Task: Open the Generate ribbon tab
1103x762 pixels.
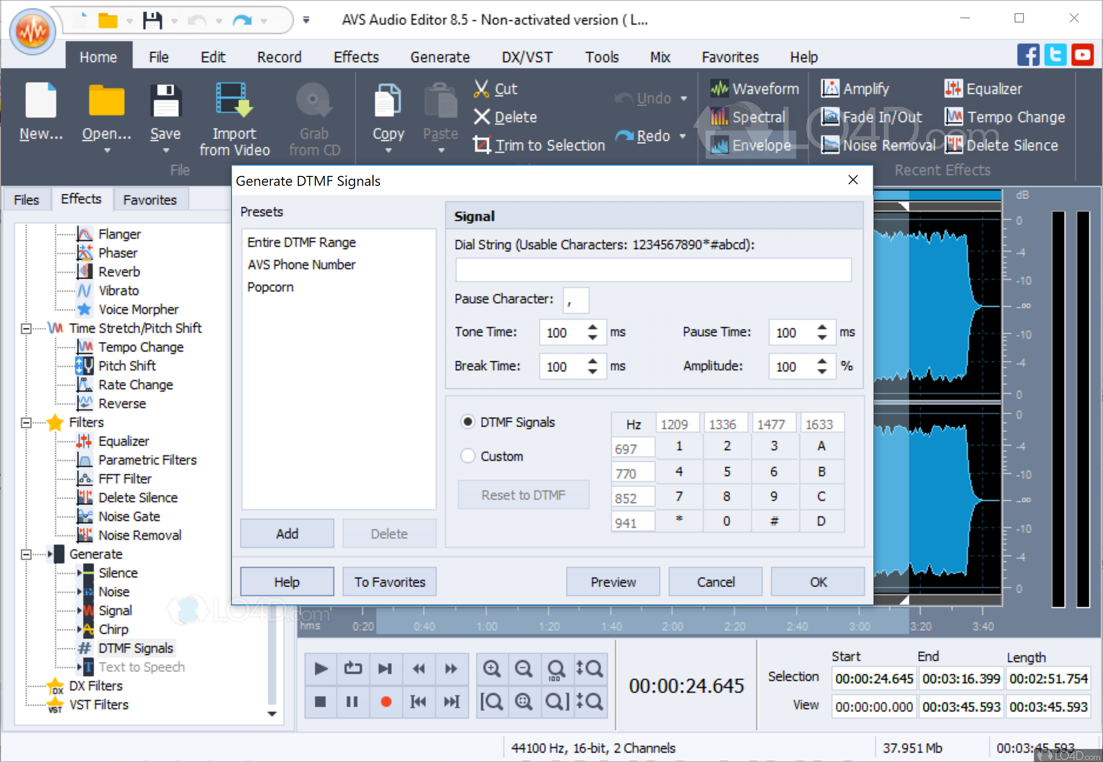Action: coord(440,57)
